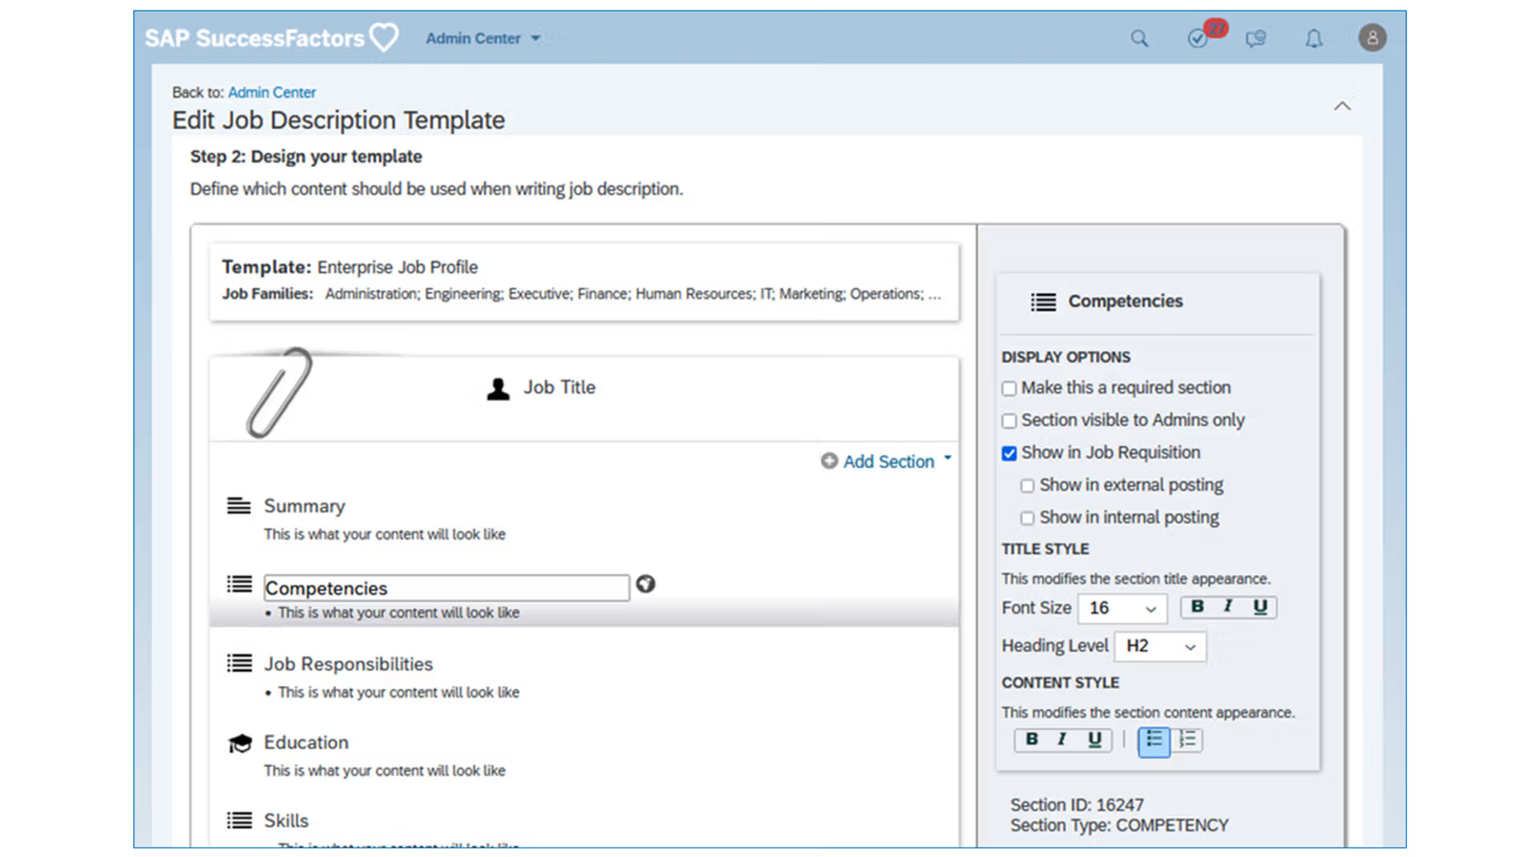Toggle bullet list in Content Style
Screen dimensions: 1539x857
coord(1154,740)
